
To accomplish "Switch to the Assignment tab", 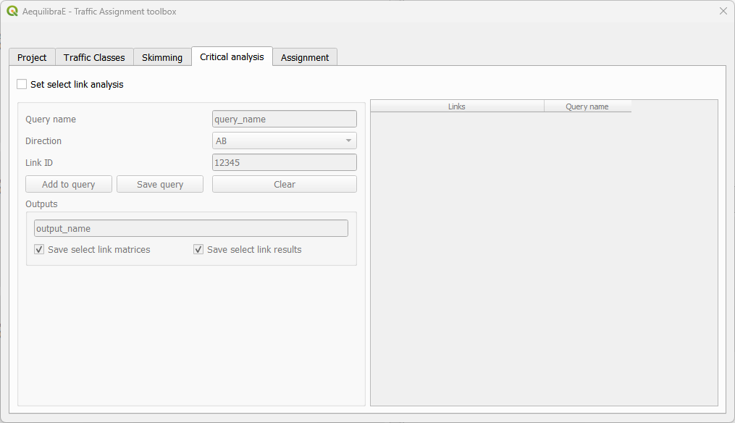I will point(305,56).
